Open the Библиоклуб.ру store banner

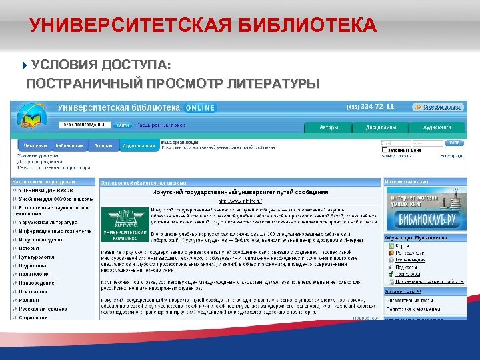coord(427,209)
